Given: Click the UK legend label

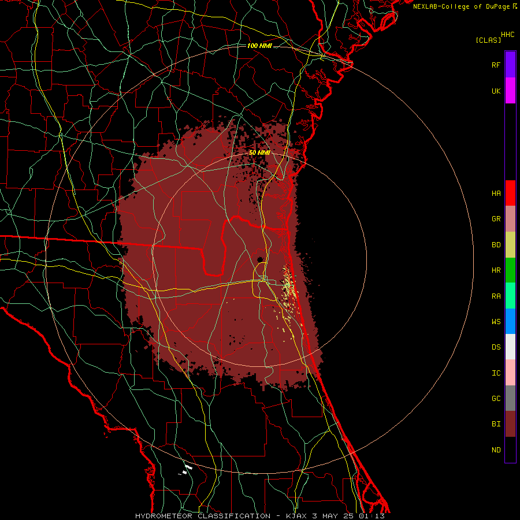Looking at the screenshot, I should (496, 91).
